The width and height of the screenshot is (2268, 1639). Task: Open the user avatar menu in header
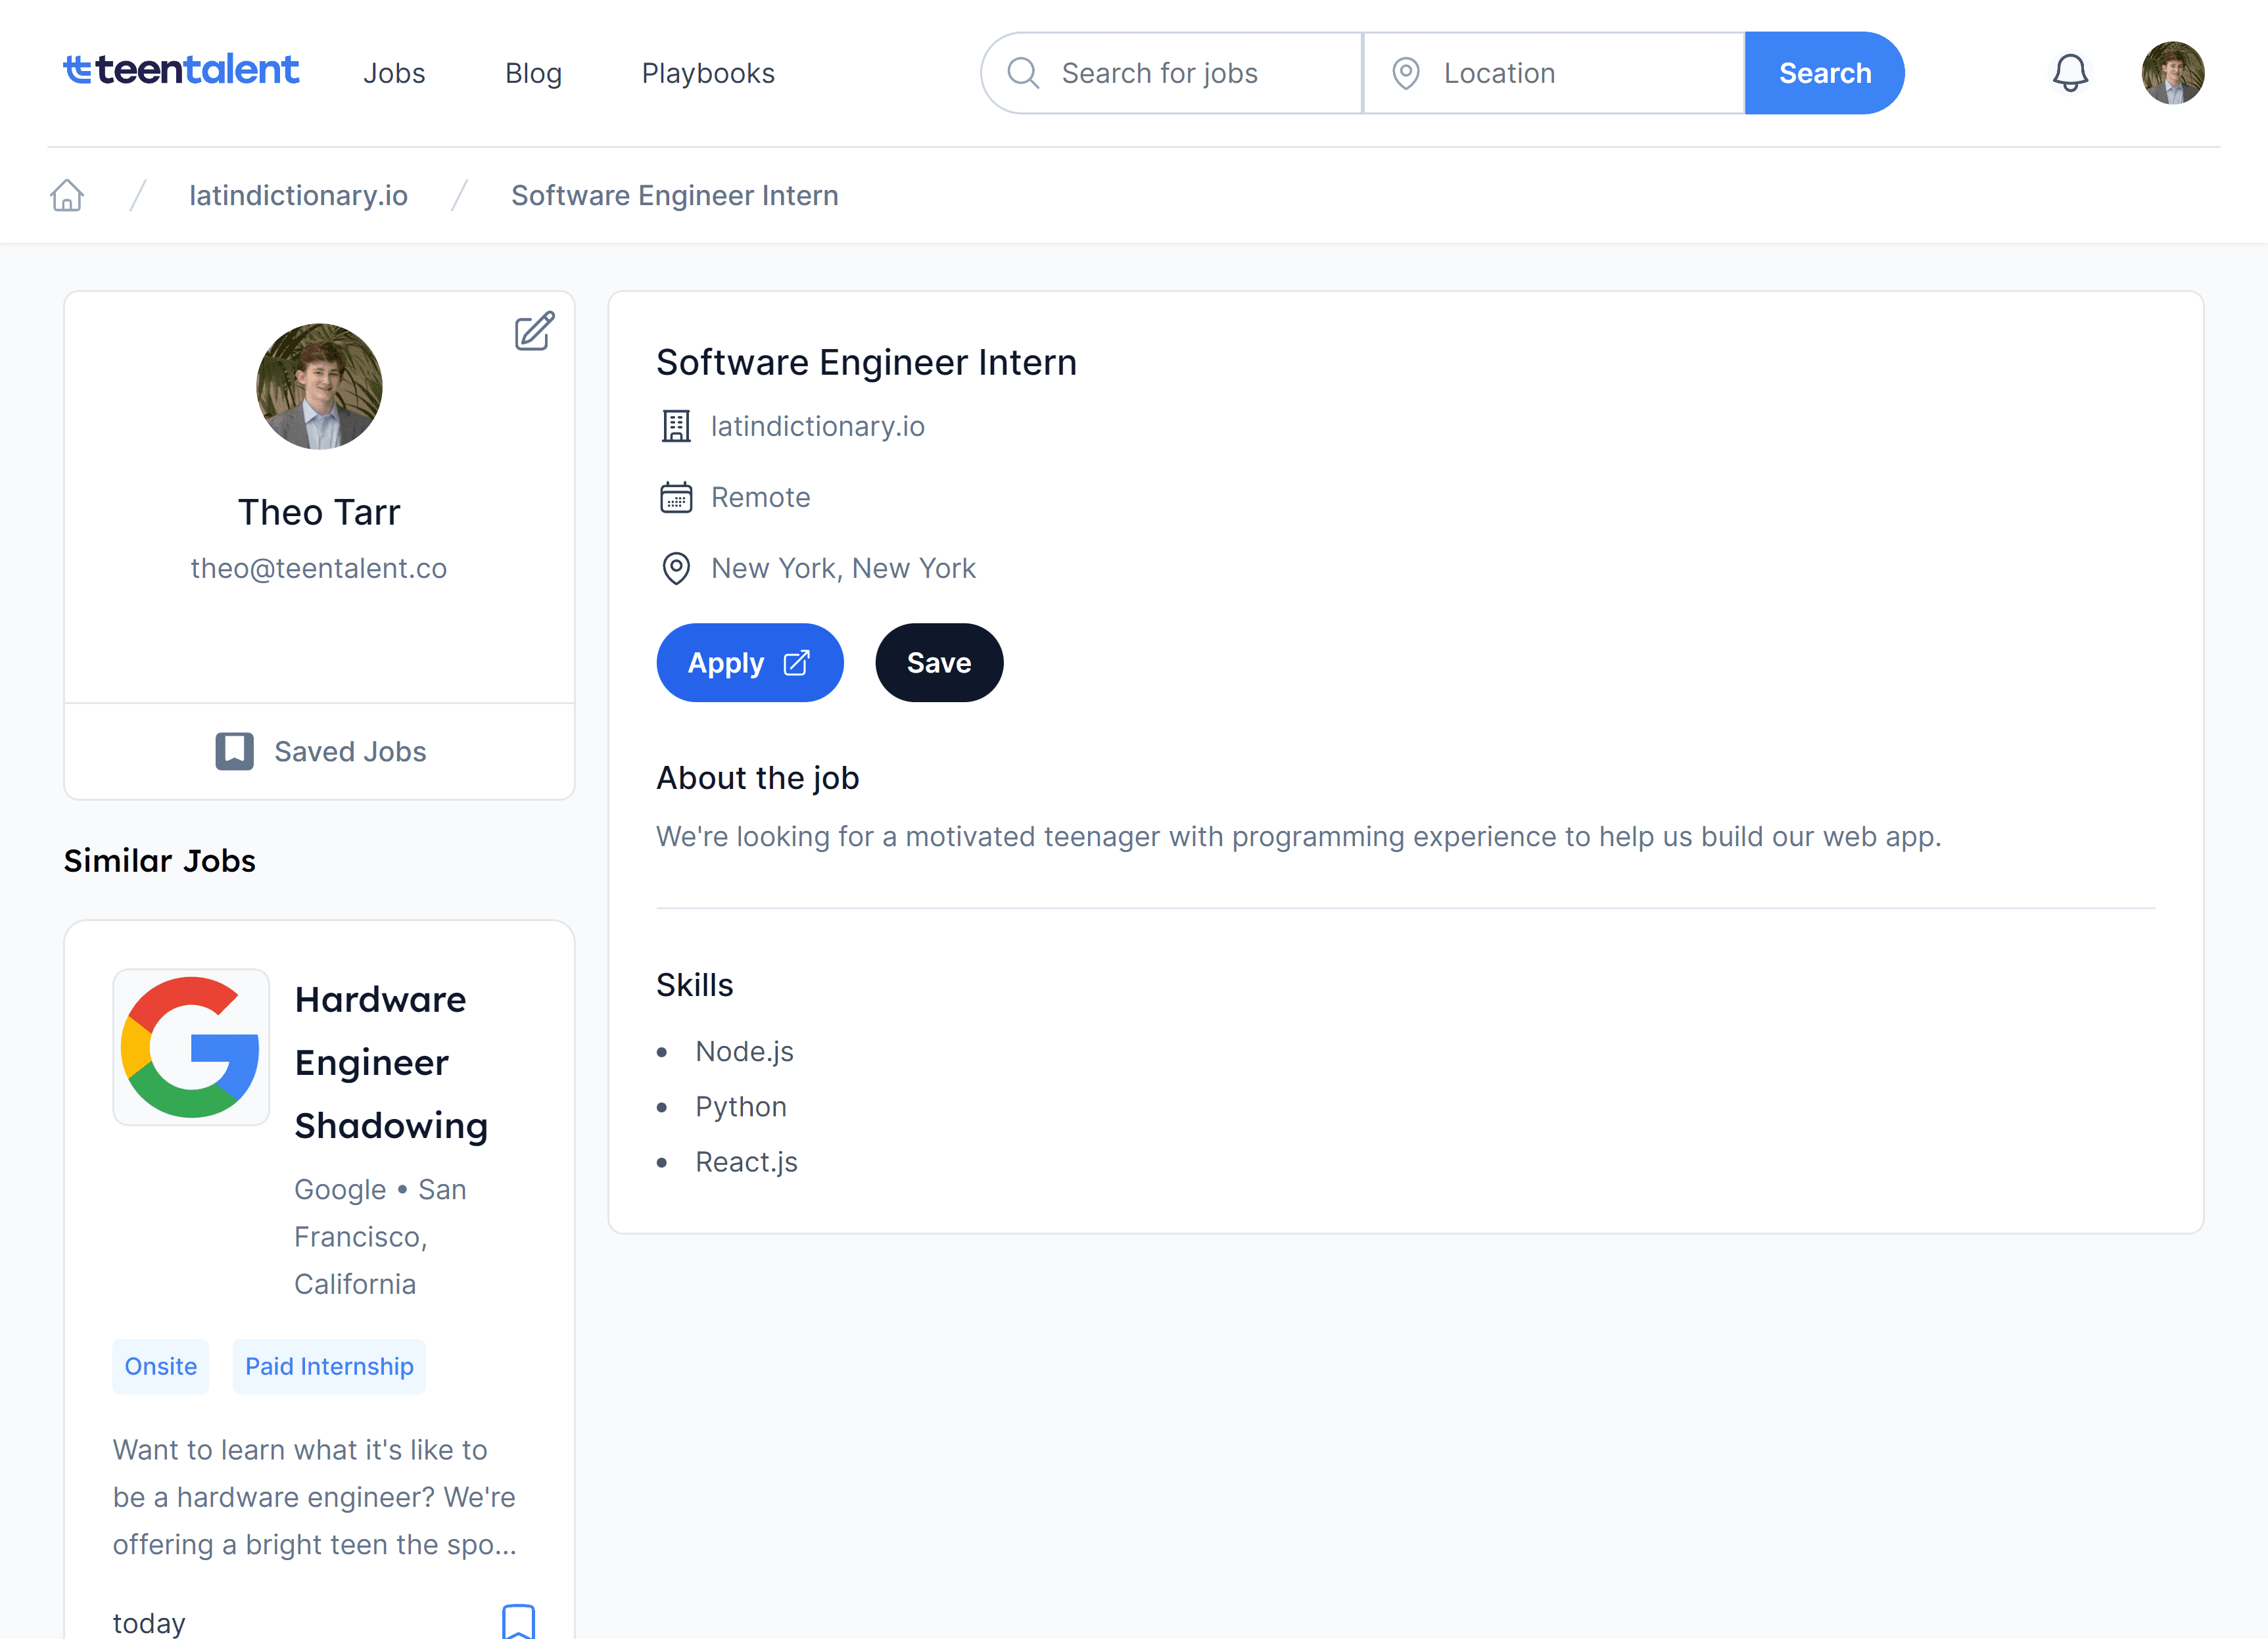(2172, 73)
